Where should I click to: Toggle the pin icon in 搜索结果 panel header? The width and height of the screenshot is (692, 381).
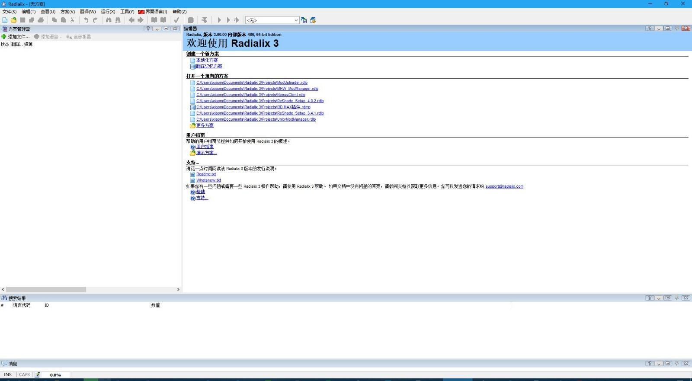pyautogui.click(x=677, y=298)
